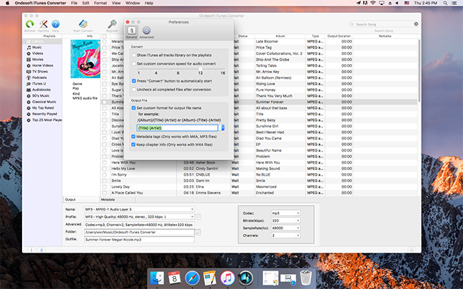Enable Show iTunes all tracks library checkbox

tap(134, 56)
